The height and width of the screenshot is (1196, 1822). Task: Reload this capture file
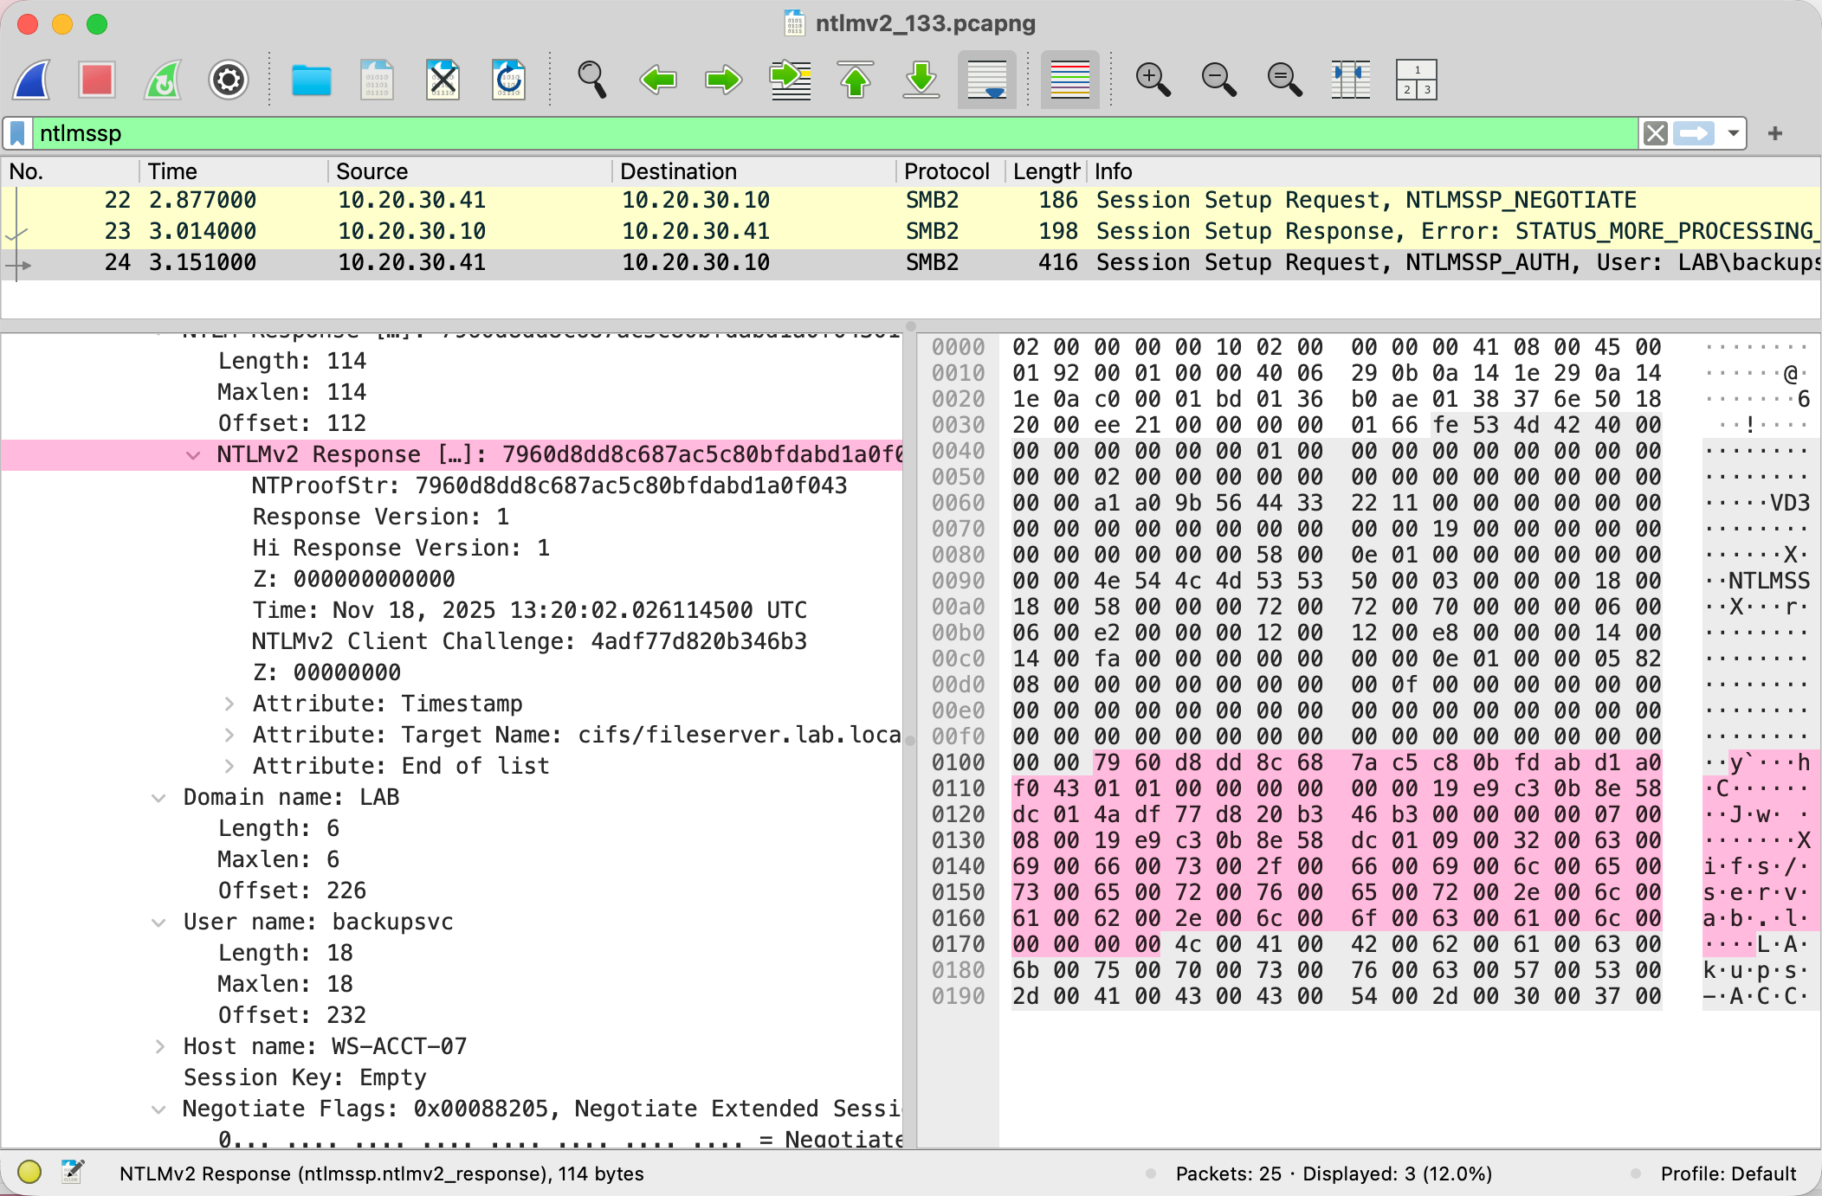[508, 80]
